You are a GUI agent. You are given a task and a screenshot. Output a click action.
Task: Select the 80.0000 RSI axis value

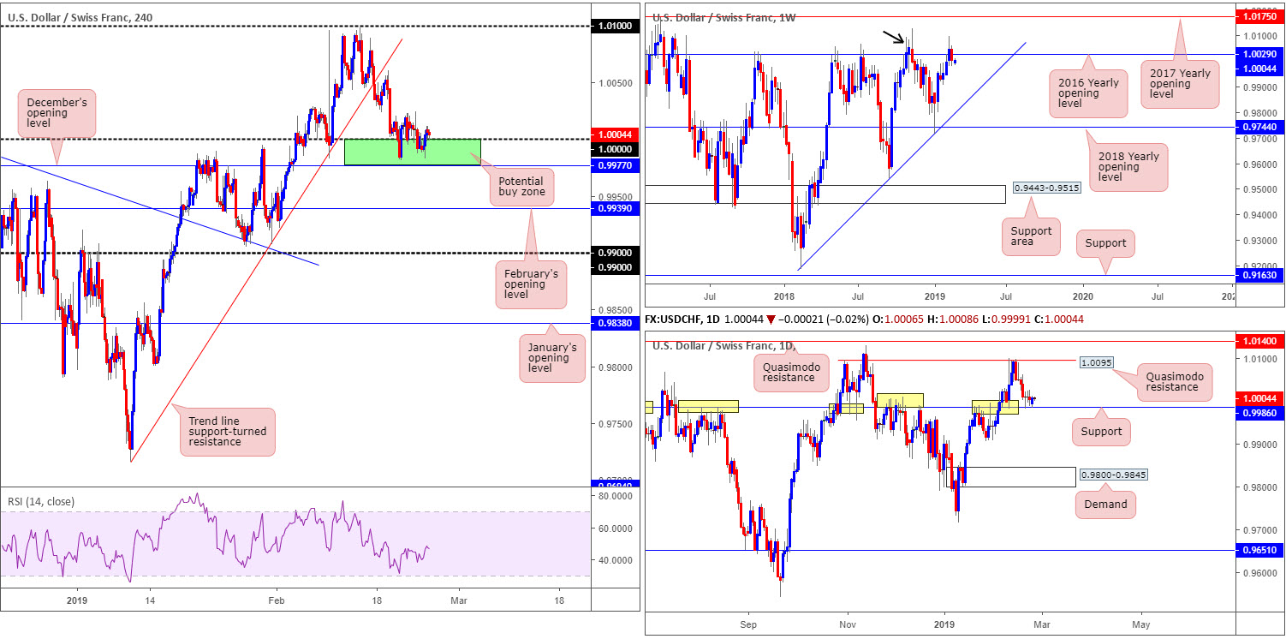pyautogui.click(x=615, y=496)
